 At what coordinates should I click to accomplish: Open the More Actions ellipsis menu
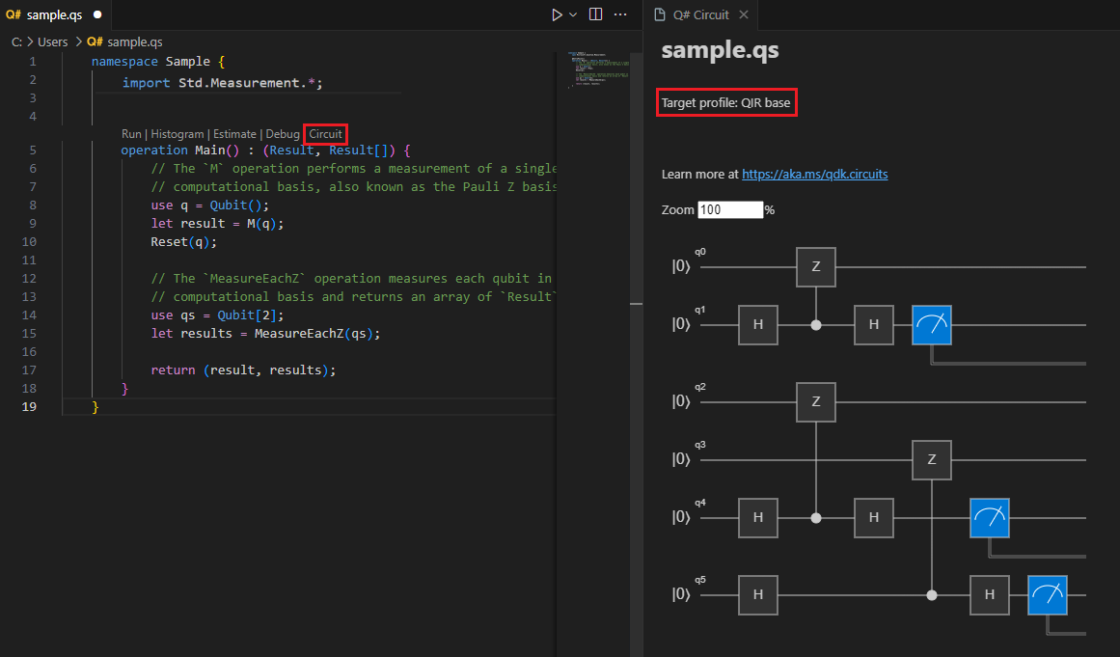coord(620,14)
